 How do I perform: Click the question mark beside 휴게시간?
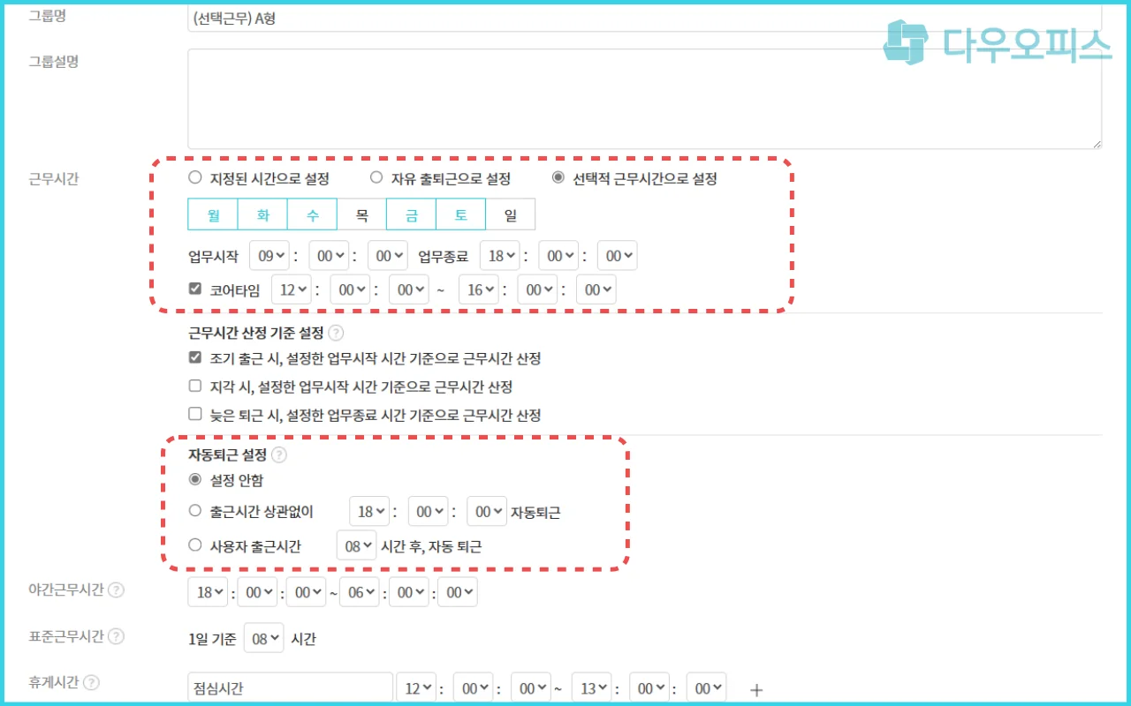coord(91,682)
